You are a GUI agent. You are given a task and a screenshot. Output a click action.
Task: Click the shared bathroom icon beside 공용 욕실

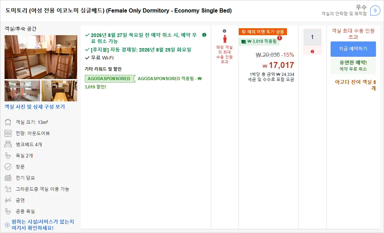(x=8, y=211)
